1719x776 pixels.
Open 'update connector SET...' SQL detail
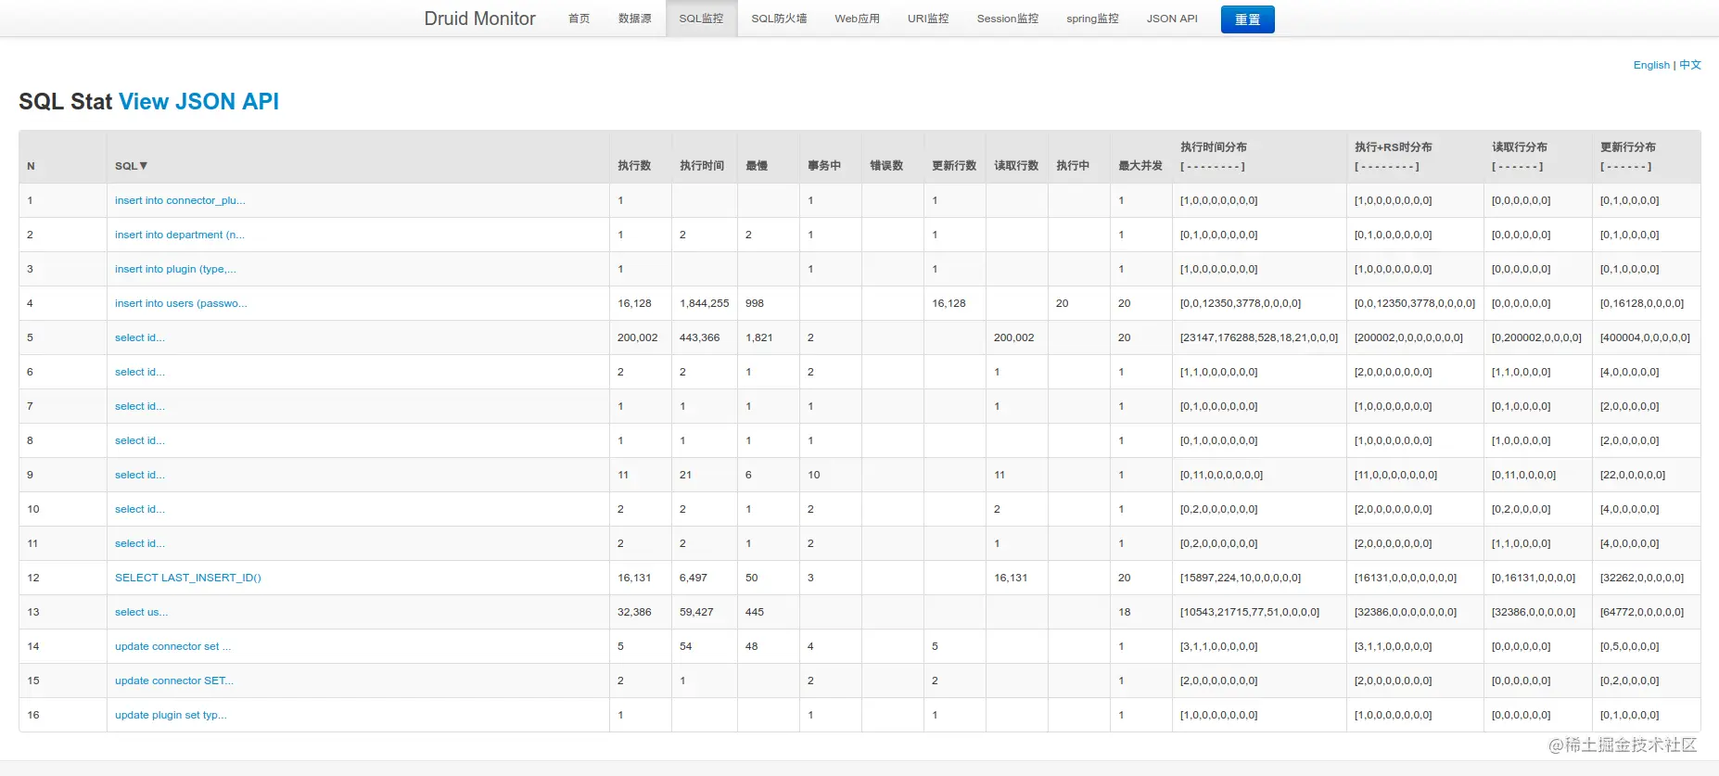click(174, 681)
